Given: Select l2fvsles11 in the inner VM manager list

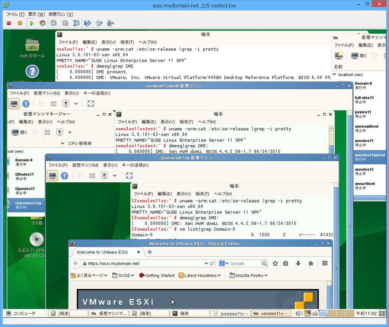Looking at the screenshot, I should pos(26,176).
